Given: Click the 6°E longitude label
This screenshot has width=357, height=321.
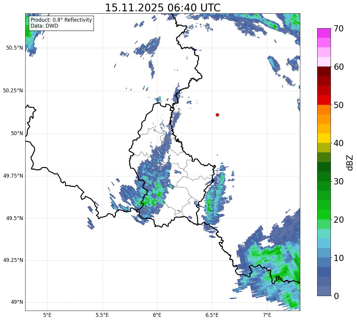Looking at the screenshot, I should click(x=157, y=315).
